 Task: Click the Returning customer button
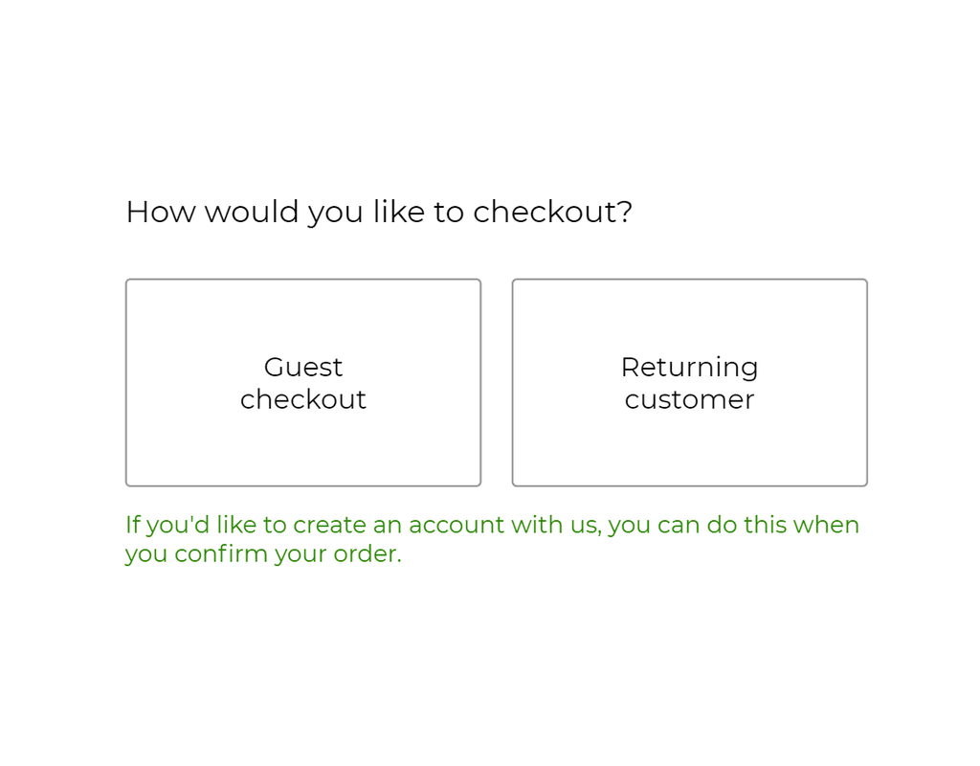(689, 383)
